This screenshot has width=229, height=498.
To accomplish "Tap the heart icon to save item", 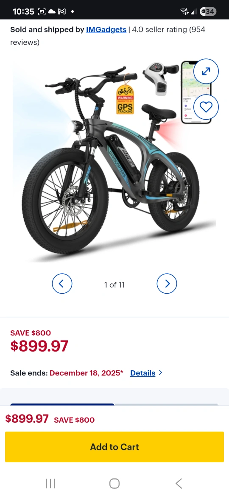I will (206, 107).
